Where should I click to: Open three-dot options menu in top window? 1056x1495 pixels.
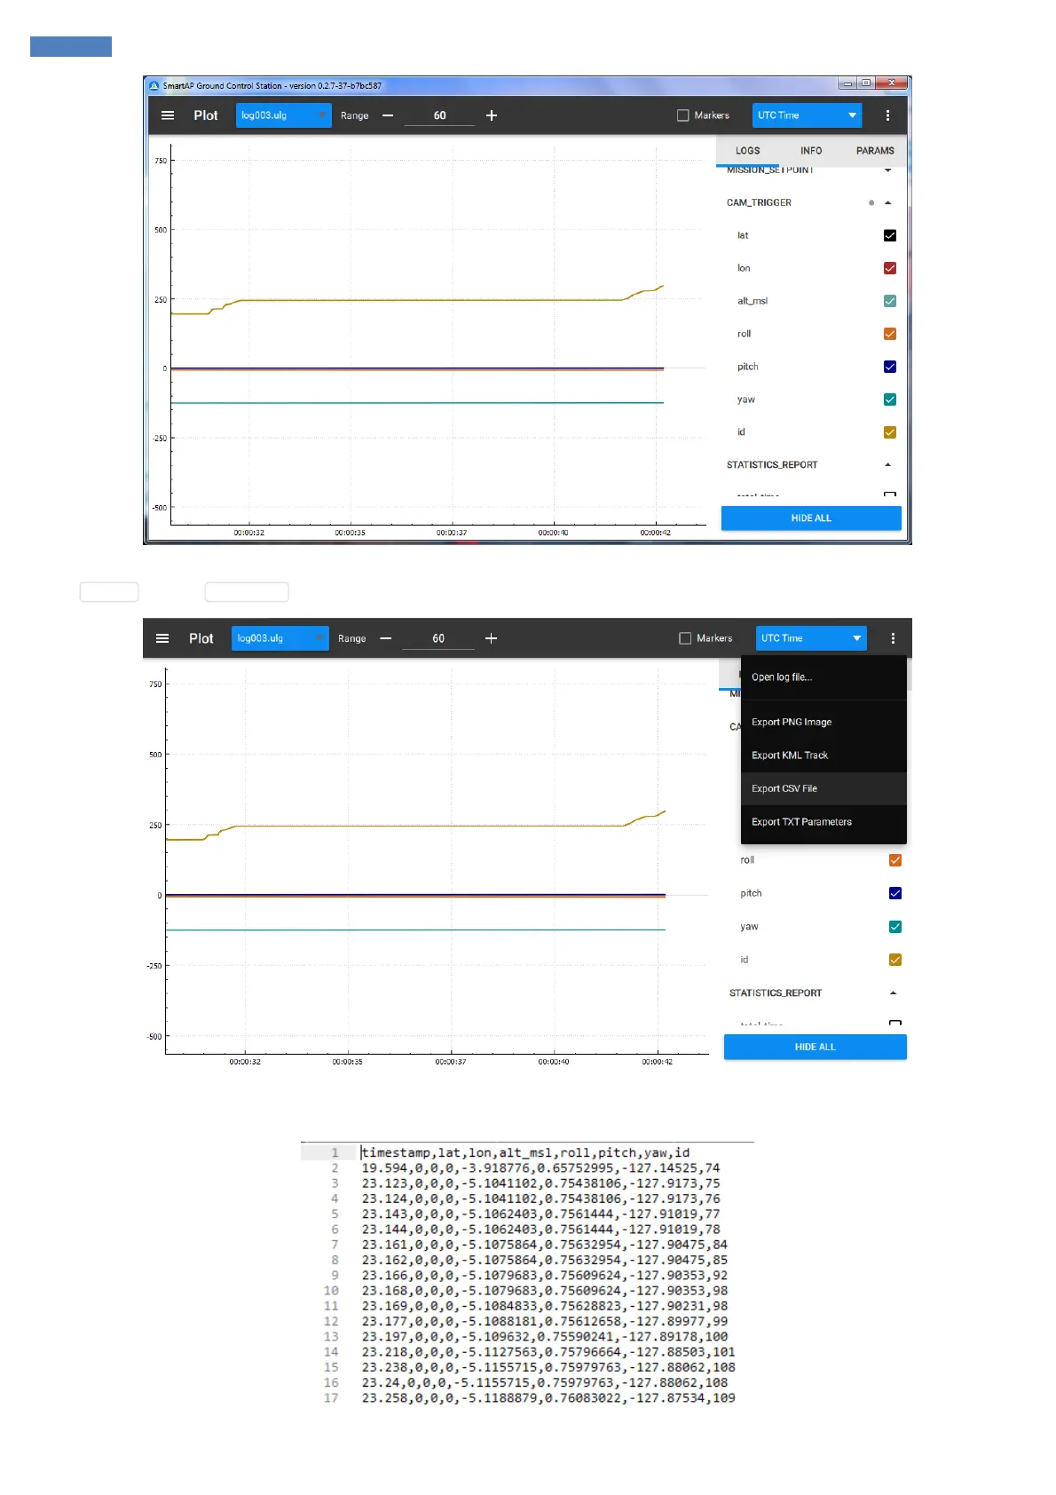[887, 115]
